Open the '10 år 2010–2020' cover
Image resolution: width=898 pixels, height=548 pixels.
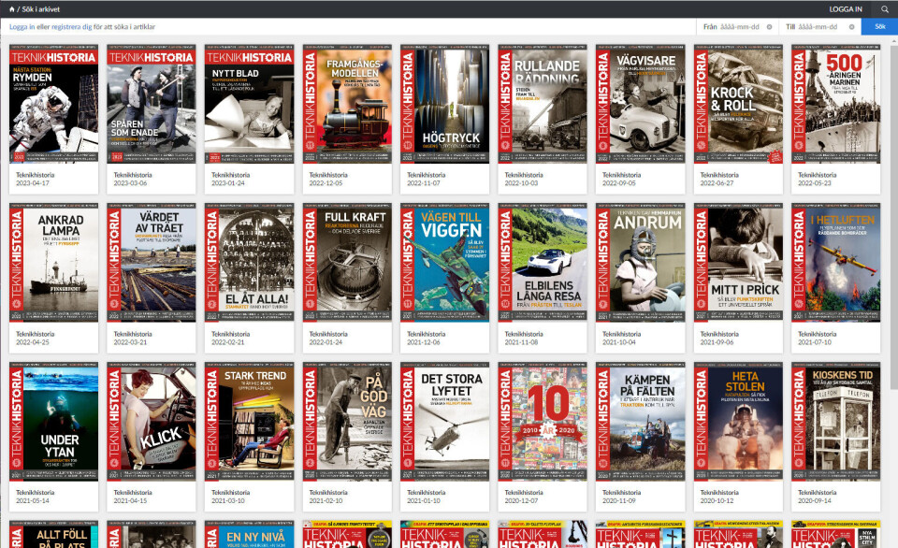(x=543, y=421)
